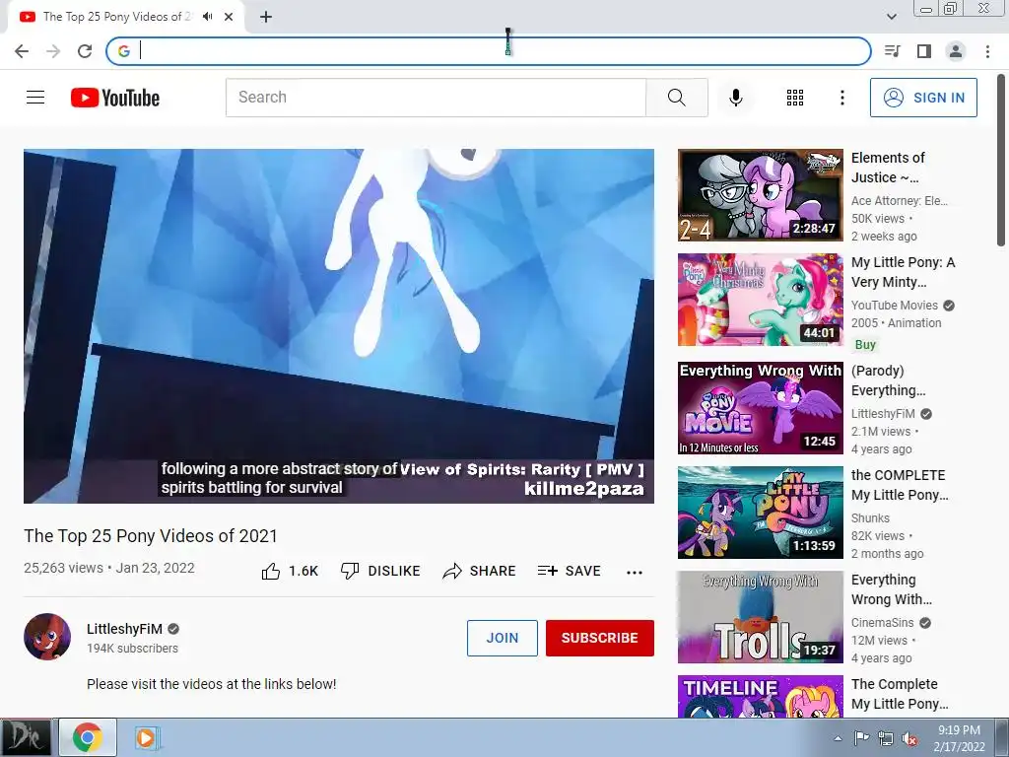The width and height of the screenshot is (1009, 757).
Task: Click the Shunks channel name
Action: click(870, 518)
